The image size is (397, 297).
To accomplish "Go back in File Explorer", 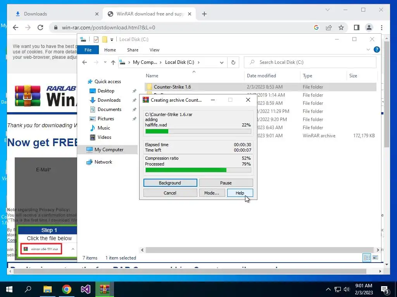I will (85, 62).
